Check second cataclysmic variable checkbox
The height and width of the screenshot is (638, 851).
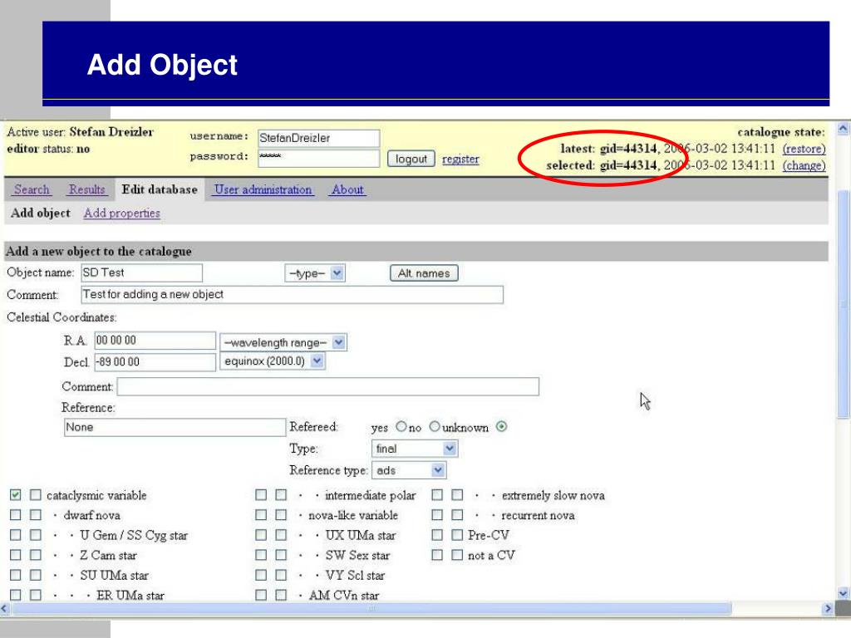point(35,495)
